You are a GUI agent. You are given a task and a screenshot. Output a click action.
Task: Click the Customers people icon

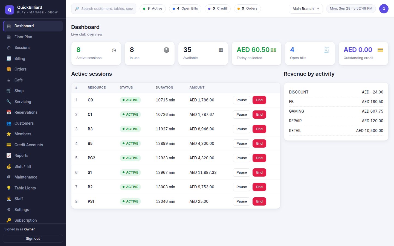pyautogui.click(x=9, y=123)
